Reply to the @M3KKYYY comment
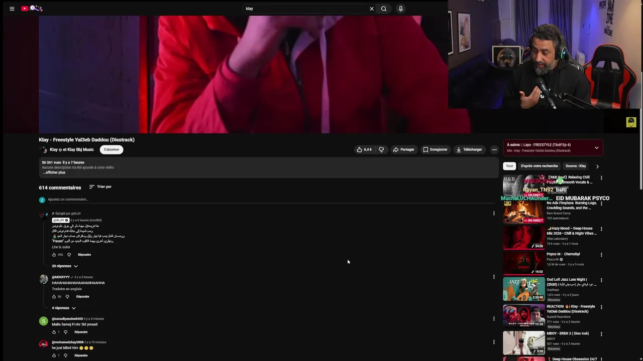Viewport: 643px width, 361px height. [82, 297]
